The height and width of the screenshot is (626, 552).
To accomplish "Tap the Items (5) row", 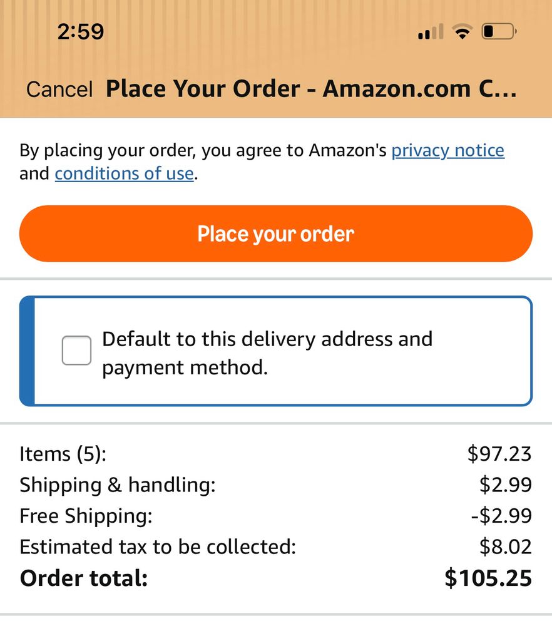I will click(276, 454).
